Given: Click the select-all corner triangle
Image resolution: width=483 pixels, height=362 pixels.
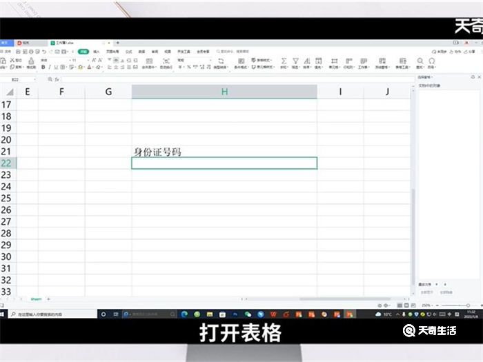Looking at the screenshot, I should 10,92.
